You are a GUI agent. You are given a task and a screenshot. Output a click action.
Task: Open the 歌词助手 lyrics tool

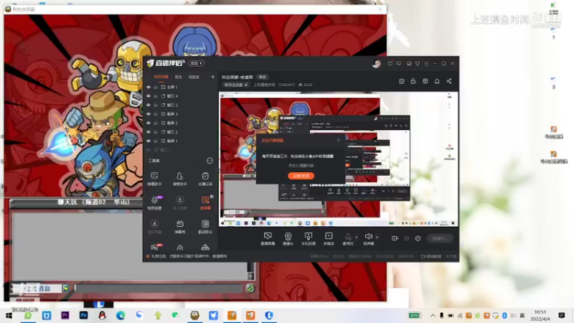click(x=205, y=227)
